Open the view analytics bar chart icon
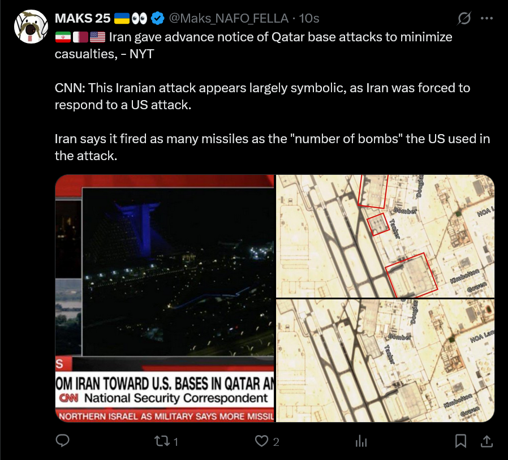The image size is (508, 460). (361, 441)
